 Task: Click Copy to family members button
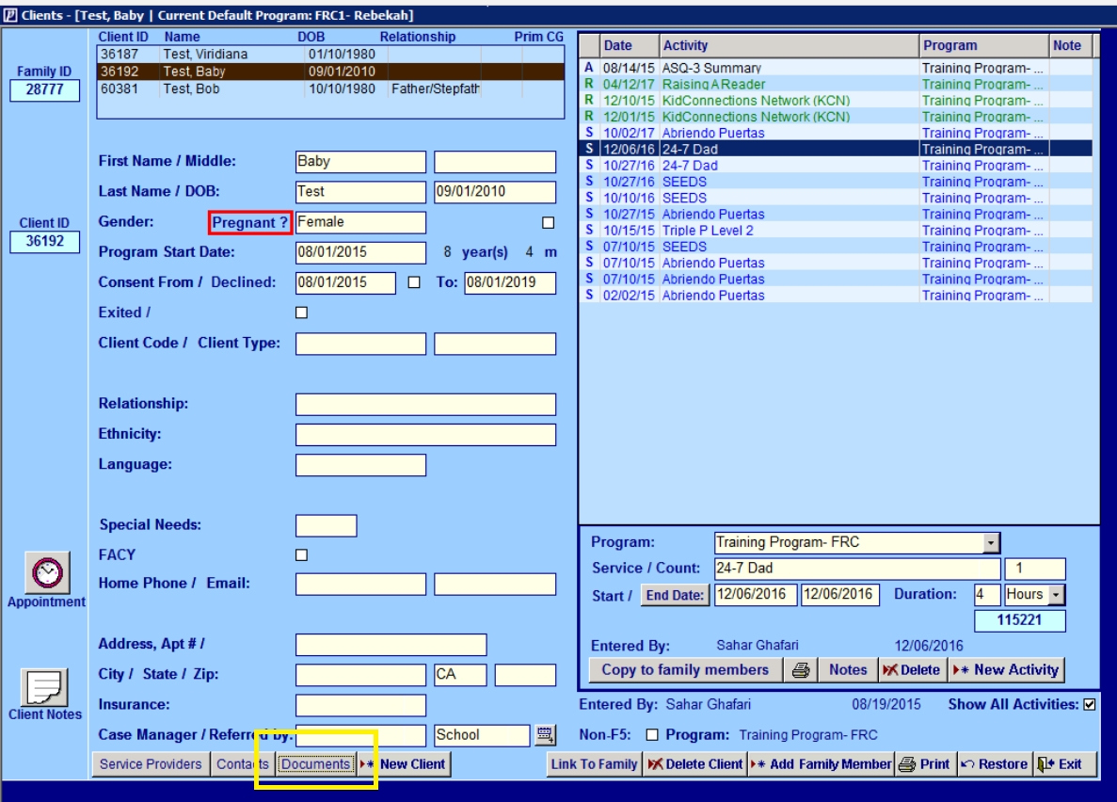(x=685, y=670)
